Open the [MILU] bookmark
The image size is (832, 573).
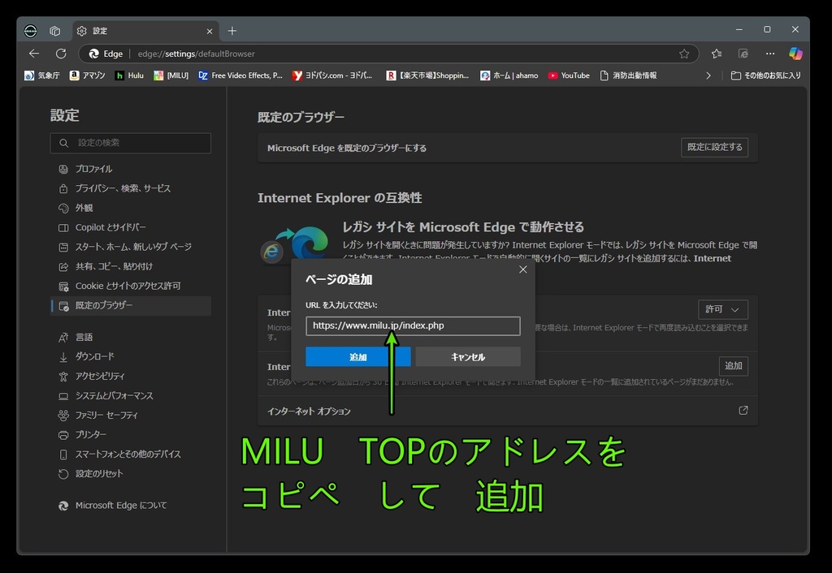171,75
